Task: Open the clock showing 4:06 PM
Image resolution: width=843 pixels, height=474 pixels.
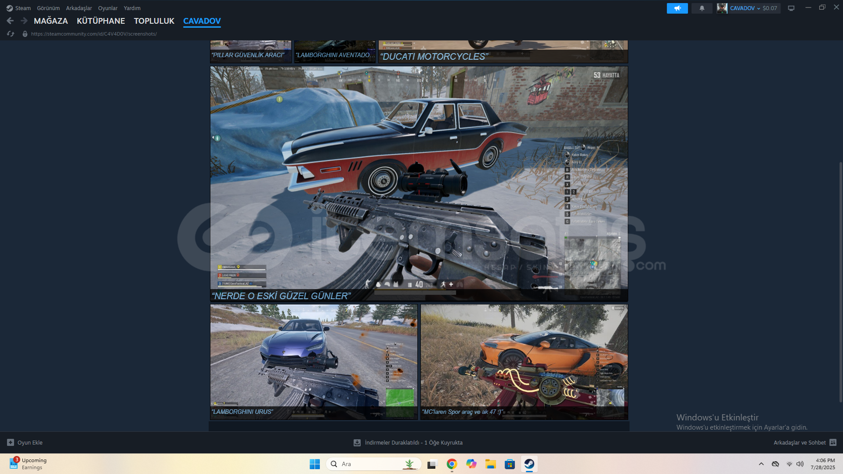Action: pos(823,464)
